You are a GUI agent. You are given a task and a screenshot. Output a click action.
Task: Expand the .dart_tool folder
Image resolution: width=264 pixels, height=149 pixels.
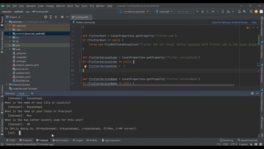click(10, 26)
